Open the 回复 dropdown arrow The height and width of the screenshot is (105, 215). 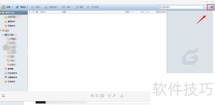pos(41,7)
